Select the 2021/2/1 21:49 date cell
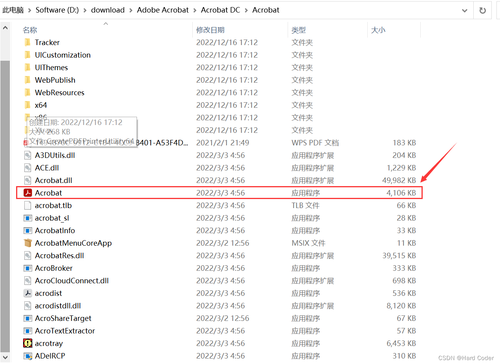Viewport: 500px width, 364px height. point(223,143)
